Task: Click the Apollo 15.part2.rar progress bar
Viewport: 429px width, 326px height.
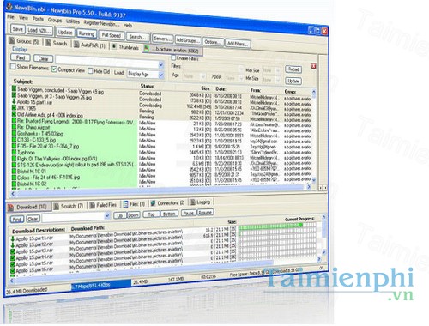Action: click(x=277, y=232)
